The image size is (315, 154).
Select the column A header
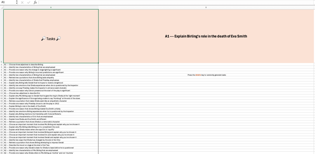(x=51, y=7)
